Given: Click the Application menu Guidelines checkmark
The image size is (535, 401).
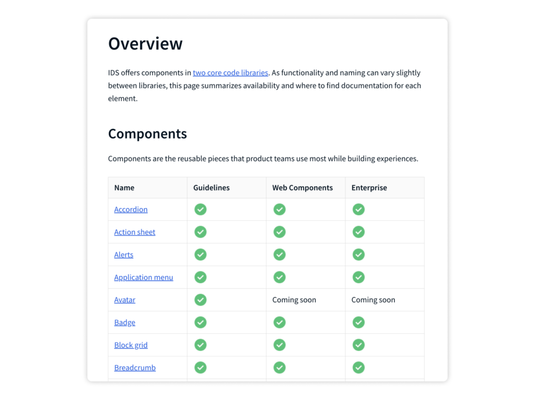Looking at the screenshot, I should (x=200, y=277).
